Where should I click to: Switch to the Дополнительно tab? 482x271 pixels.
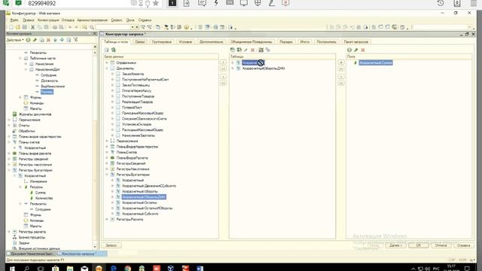click(211, 42)
